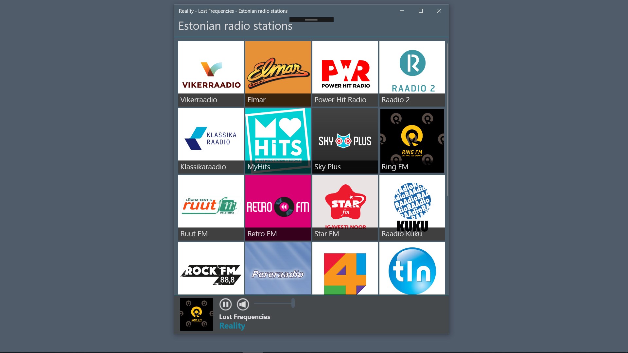628x353 pixels.
Task: Play Ruut FM
Action: coord(211,208)
